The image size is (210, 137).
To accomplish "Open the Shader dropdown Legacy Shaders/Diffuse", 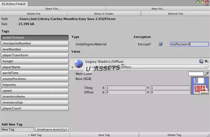I will click(154, 67).
